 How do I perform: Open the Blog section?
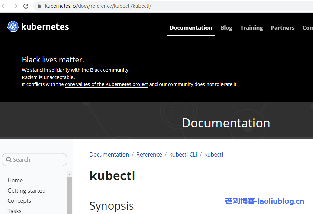pos(226,28)
